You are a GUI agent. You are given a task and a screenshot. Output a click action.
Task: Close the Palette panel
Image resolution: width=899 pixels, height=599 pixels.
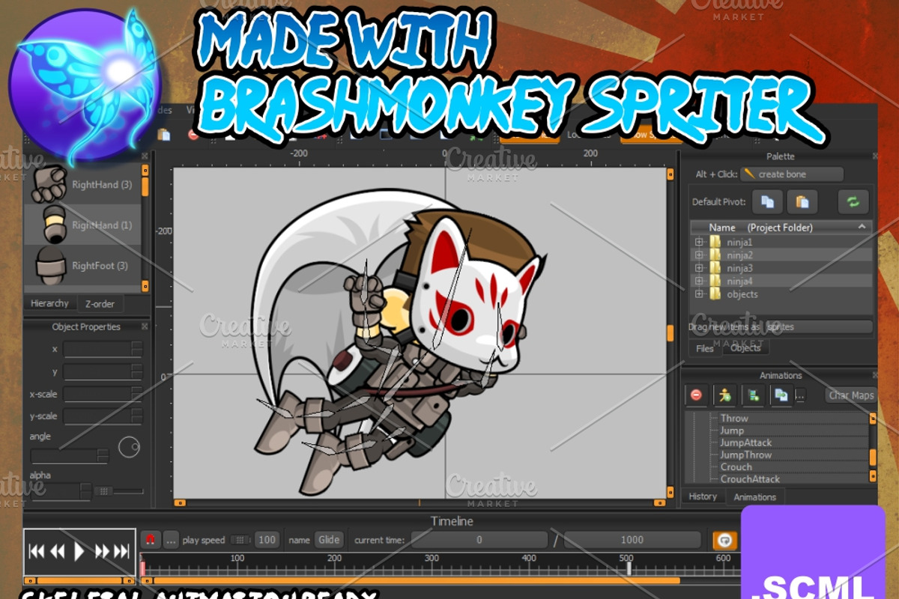click(x=875, y=156)
